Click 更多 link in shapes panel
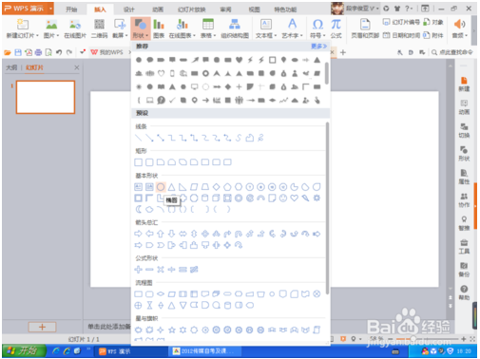The image size is (480, 359). tap(318, 47)
